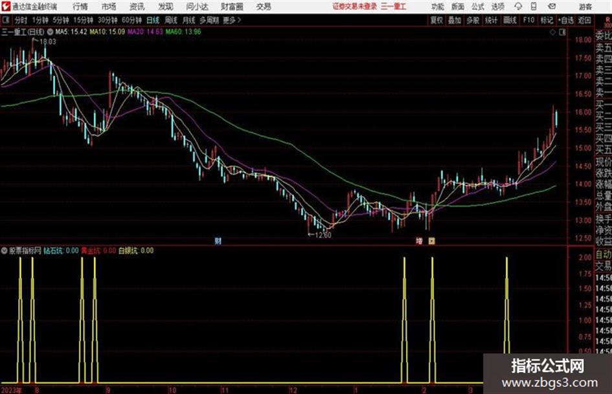Image resolution: width=612 pixels, height=394 pixels.
Task: Add stock via the 自选 button
Action: coord(565,20)
